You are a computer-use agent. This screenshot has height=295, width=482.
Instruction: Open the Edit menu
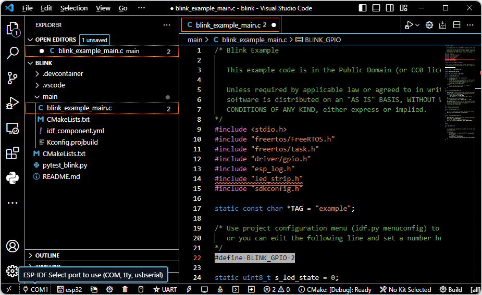pyautogui.click(x=46, y=8)
